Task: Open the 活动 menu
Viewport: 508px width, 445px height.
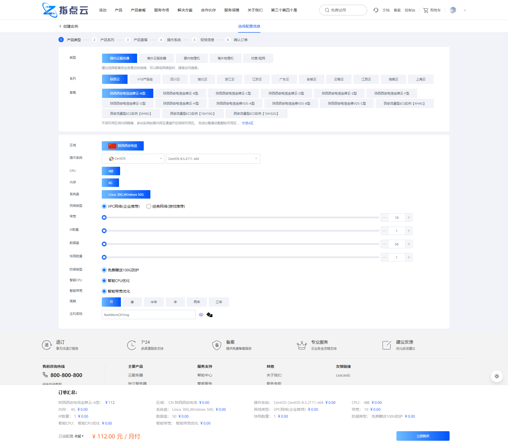Action: coord(103,10)
